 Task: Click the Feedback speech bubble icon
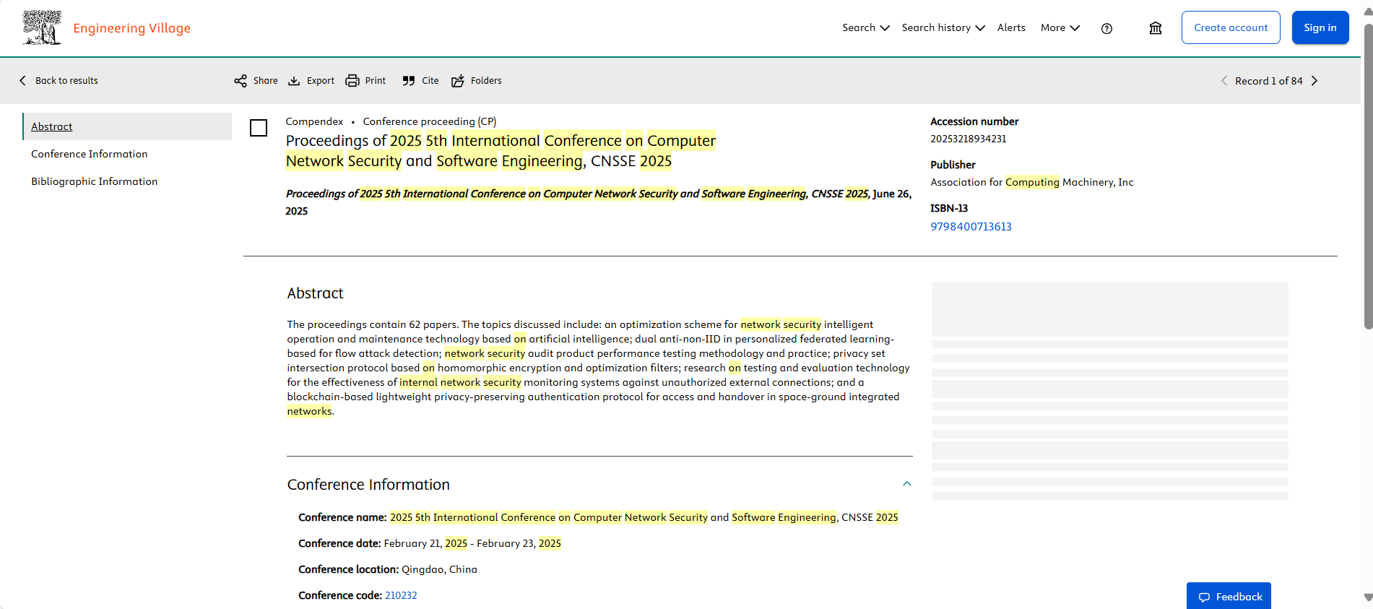tap(1204, 597)
